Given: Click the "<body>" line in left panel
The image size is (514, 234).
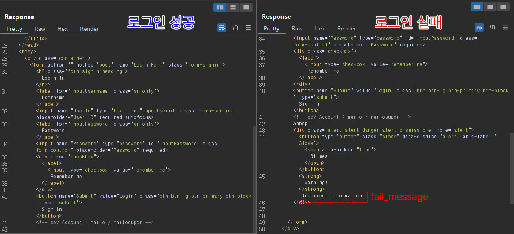Looking at the screenshot, I should tap(27, 52).
